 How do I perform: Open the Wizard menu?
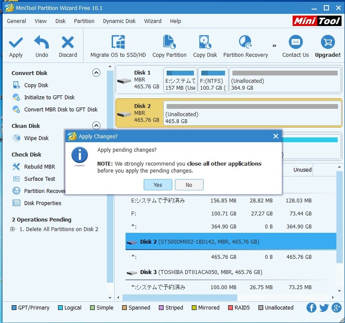click(153, 21)
